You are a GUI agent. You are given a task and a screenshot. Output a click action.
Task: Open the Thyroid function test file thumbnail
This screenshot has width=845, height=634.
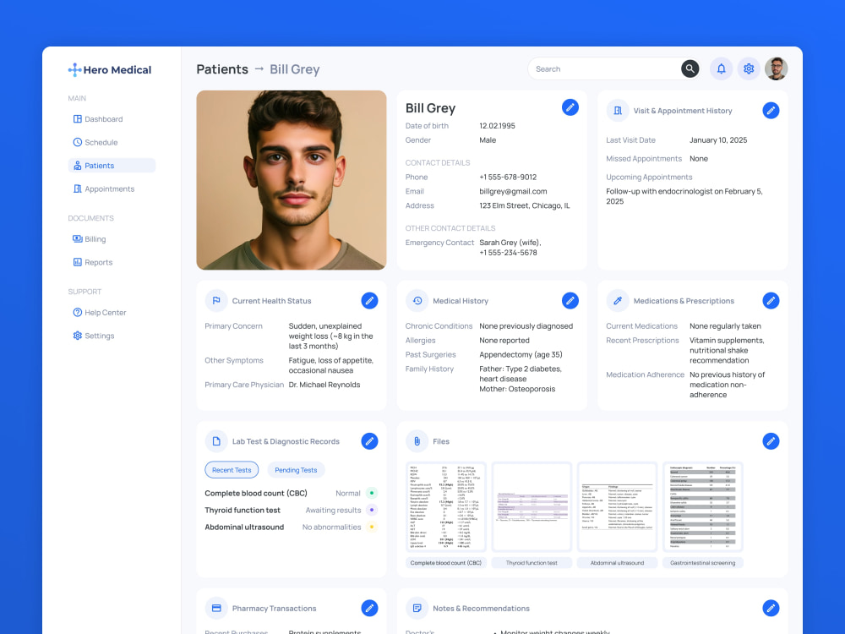tap(532, 506)
